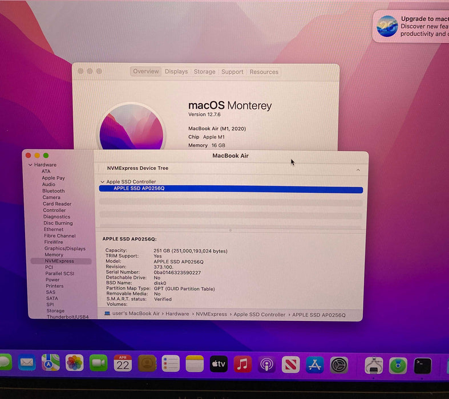Select Memory in the sidebar
Screen dimensions: 449x399
[x=54, y=255]
